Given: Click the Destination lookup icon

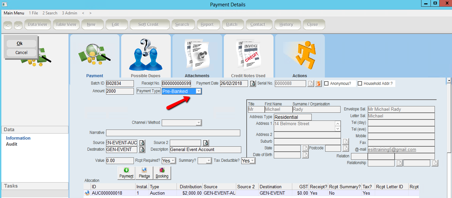Looking at the screenshot, I should 142,150.
